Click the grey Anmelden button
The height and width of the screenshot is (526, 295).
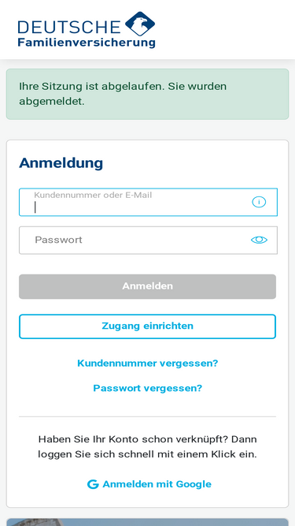pyautogui.click(x=148, y=286)
